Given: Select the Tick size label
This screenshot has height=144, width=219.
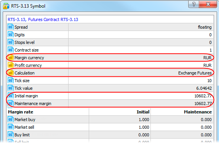Looking at the screenshot, I should click(x=22, y=81).
